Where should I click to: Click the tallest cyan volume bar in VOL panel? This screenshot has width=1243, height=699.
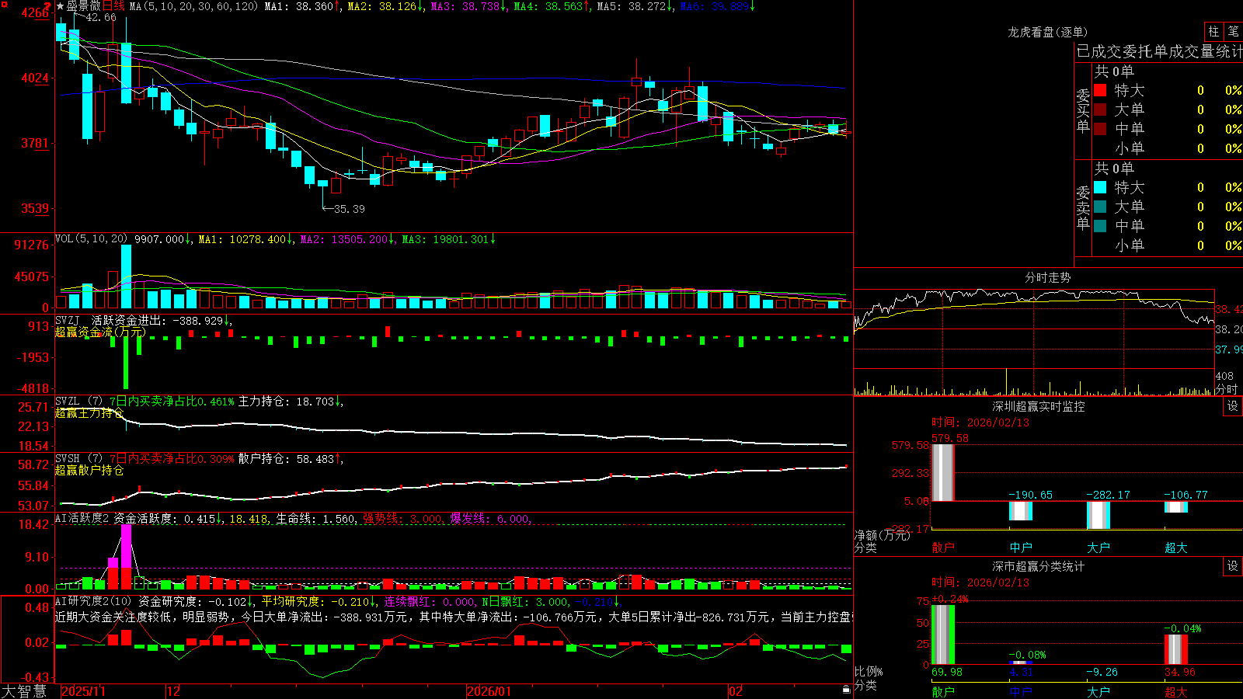tap(126, 277)
